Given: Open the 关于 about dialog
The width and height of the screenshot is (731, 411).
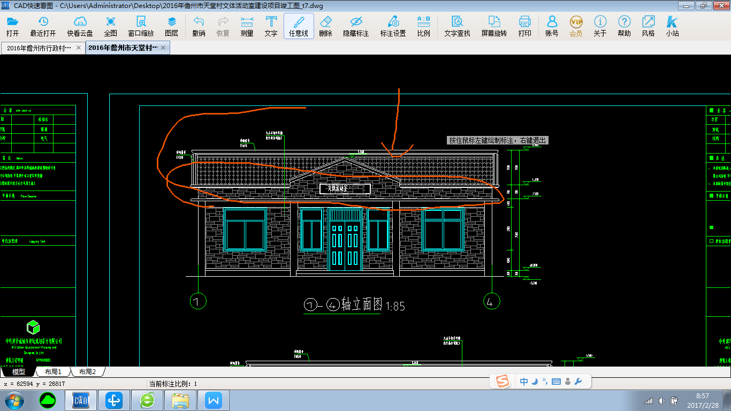Looking at the screenshot, I should pos(600,26).
